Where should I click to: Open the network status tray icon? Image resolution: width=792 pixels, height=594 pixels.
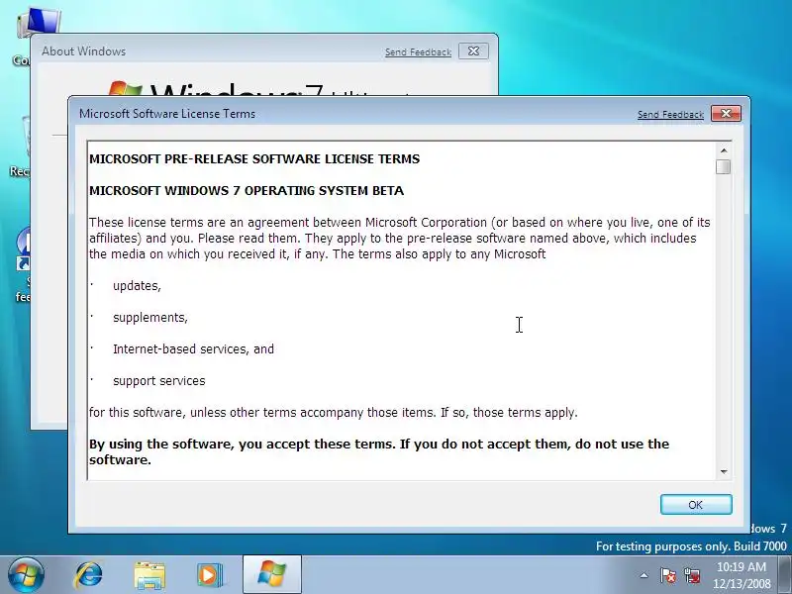tap(692, 575)
